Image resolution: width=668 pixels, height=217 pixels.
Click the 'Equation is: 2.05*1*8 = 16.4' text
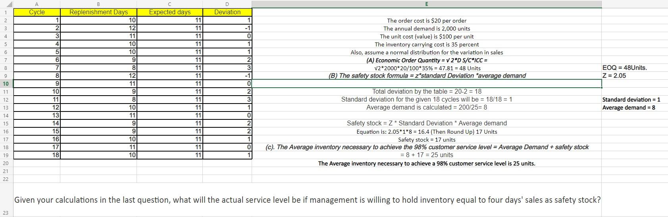(427, 132)
